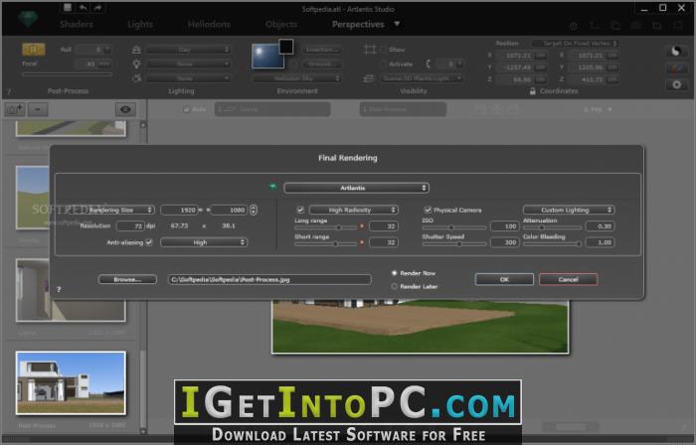Open the Artlantis render engine dropdown

point(356,188)
